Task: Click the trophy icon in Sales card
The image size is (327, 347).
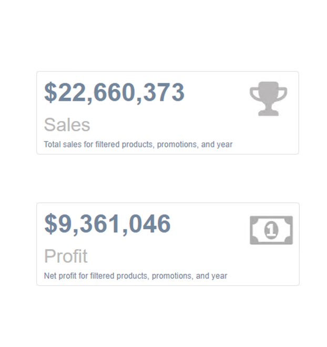Action: point(268,99)
